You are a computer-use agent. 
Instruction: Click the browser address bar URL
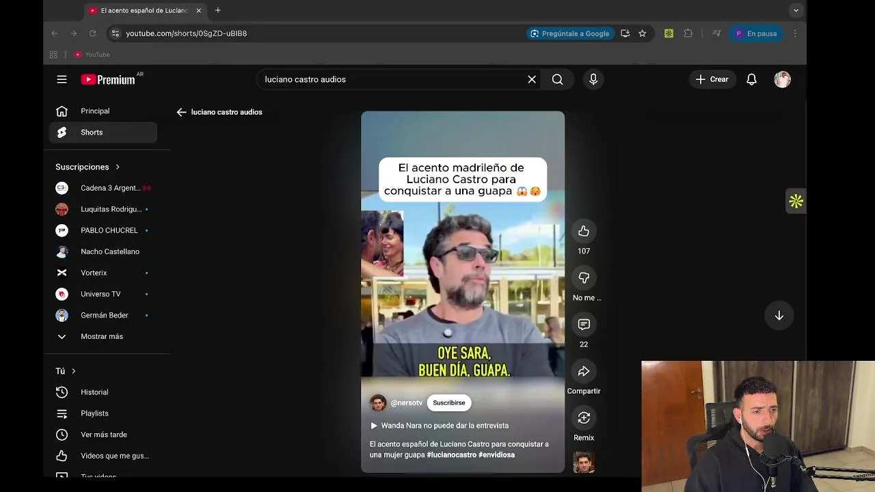tap(187, 33)
